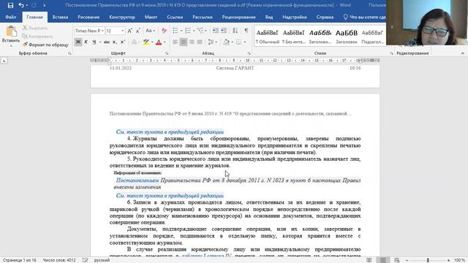
Task: Click the bulleted list icon
Action: click(175, 31)
